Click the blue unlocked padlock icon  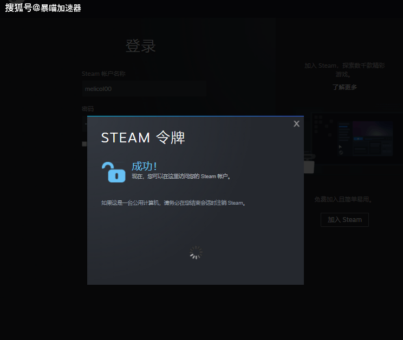pos(113,172)
